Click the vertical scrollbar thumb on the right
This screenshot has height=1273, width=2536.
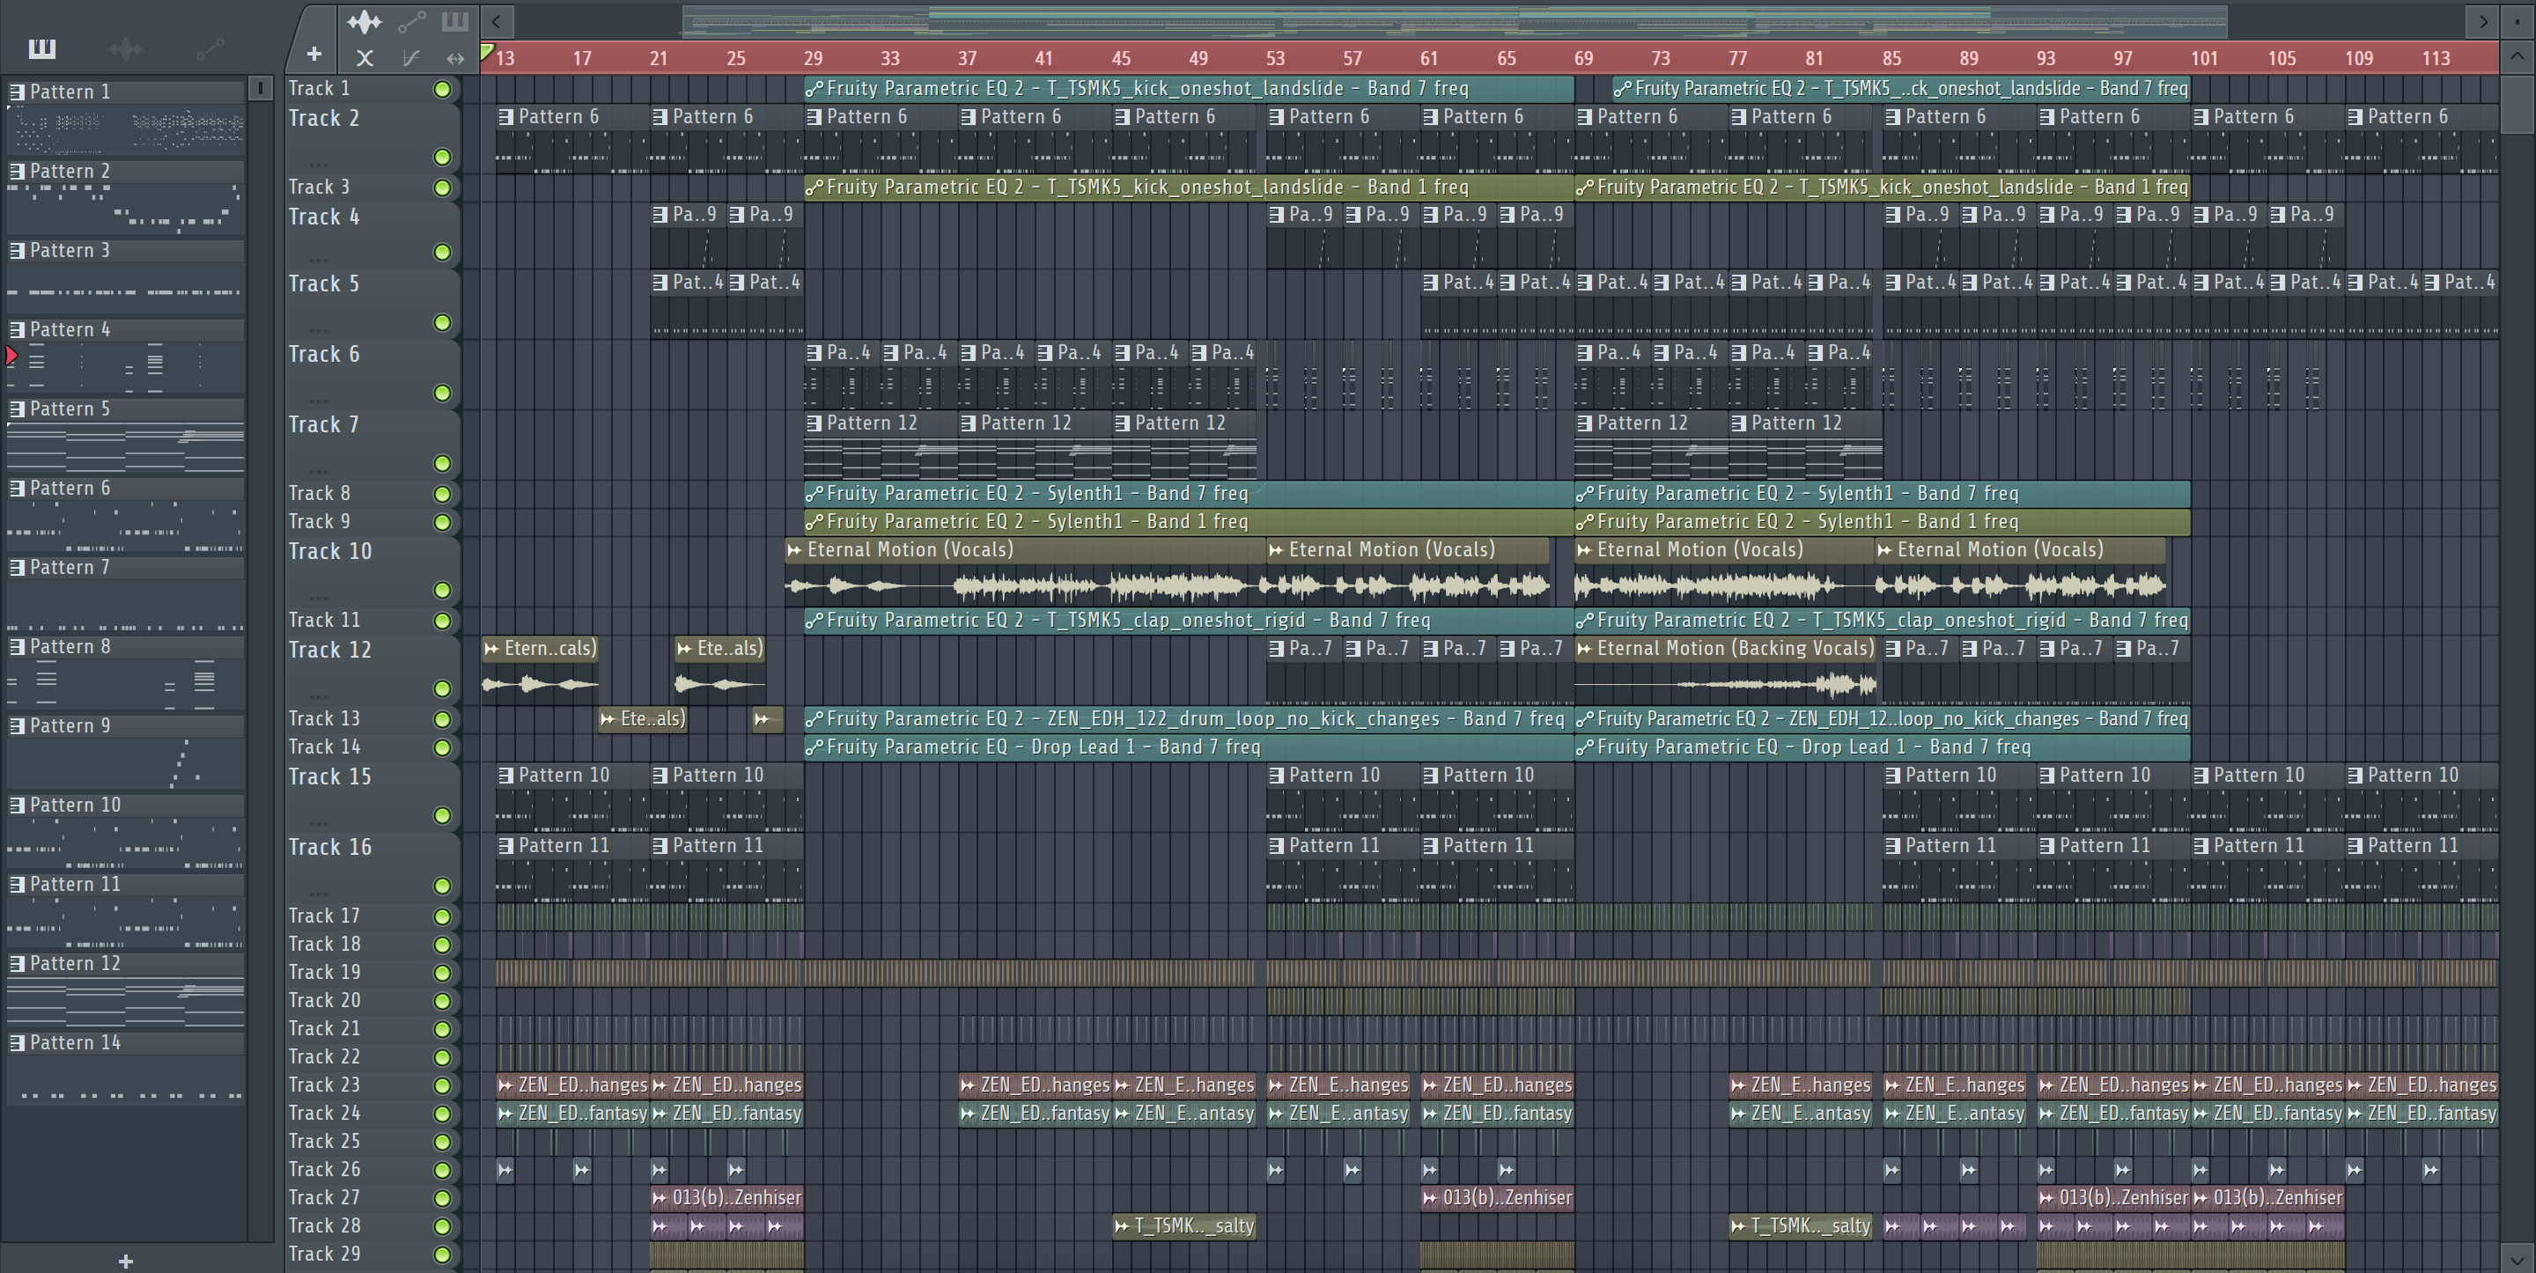tap(2517, 107)
